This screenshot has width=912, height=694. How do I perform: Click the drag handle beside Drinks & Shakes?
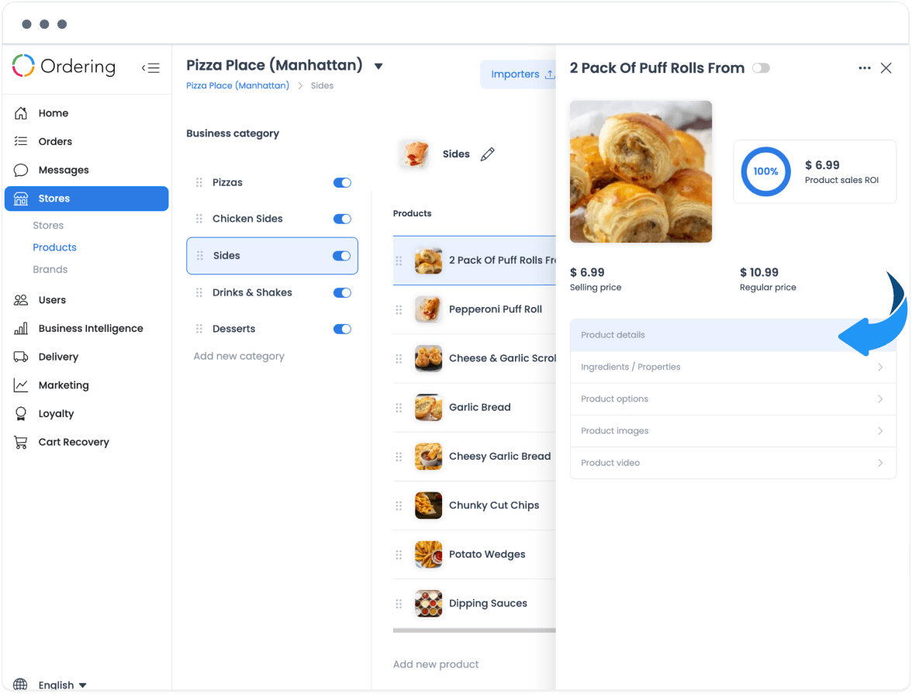pyautogui.click(x=199, y=292)
